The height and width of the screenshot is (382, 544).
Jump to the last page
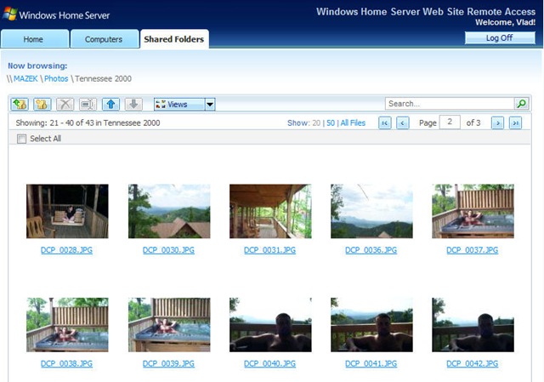pyautogui.click(x=516, y=123)
